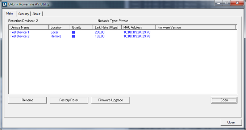The height and width of the screenshot is (130, 246).
Task: Click the MAC Address column header
Action: 139,27
